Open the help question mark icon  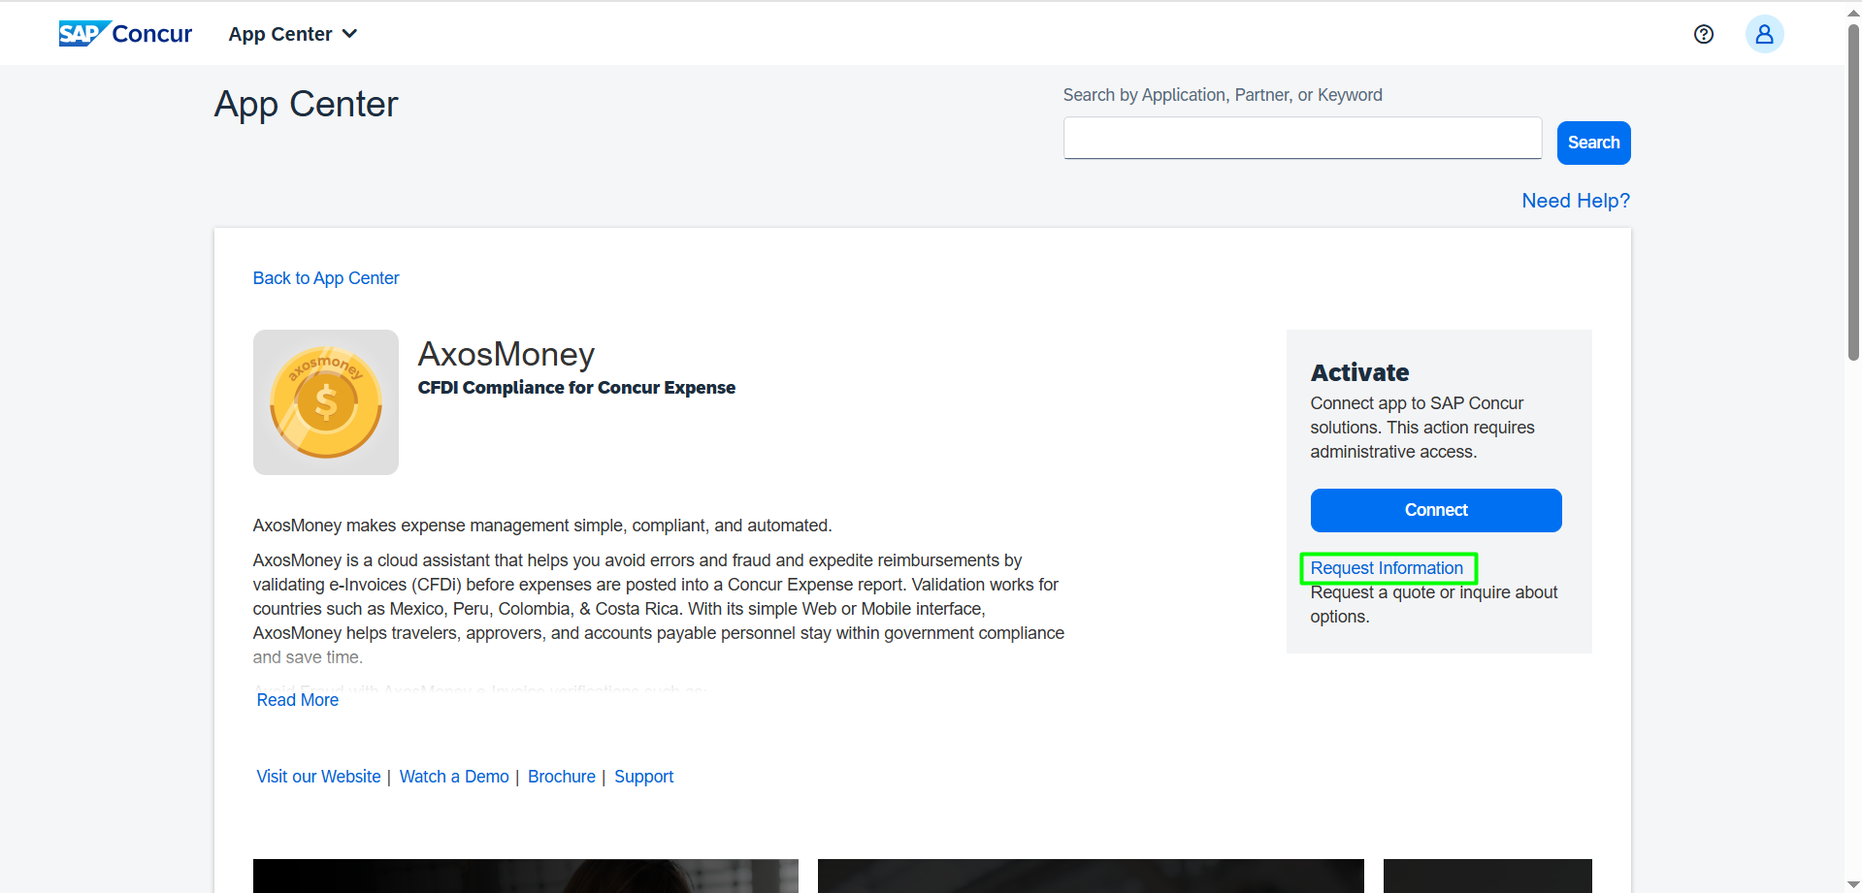click(x=1703, y=34)
